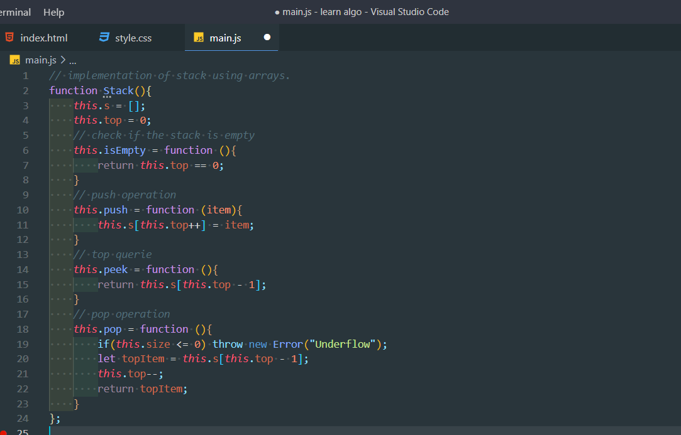
Task: Open the Terminal menu
Action: pos(15,12)
